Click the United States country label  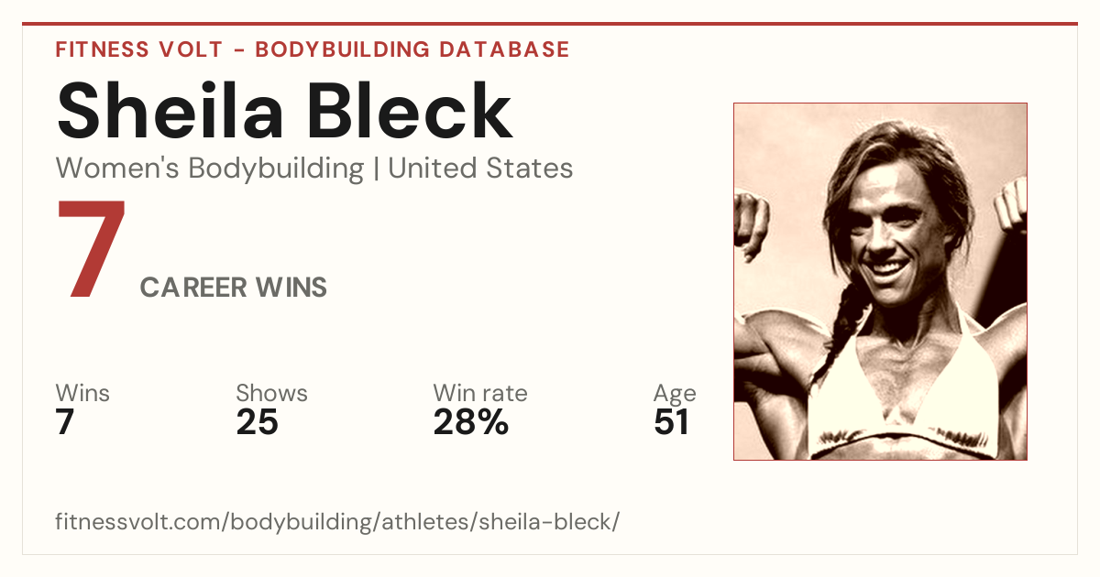tap(480, 169)
